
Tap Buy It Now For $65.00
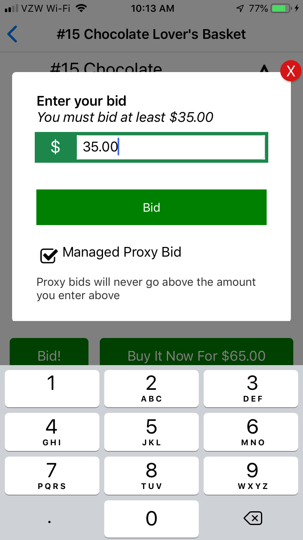(x=196, y=352)
